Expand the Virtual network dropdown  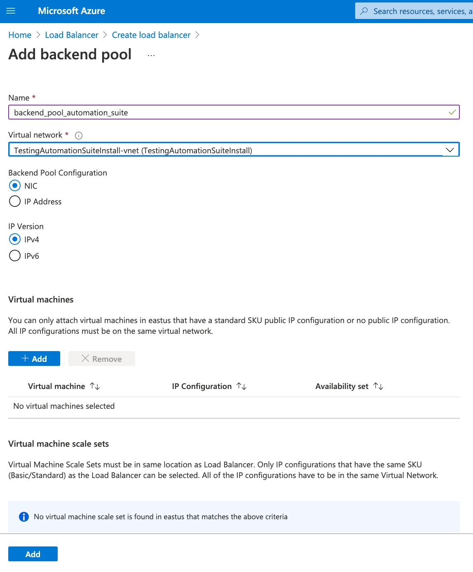234,150
